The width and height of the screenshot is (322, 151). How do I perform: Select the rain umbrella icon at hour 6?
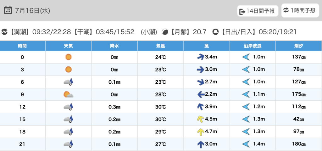[x=68, y=82]
